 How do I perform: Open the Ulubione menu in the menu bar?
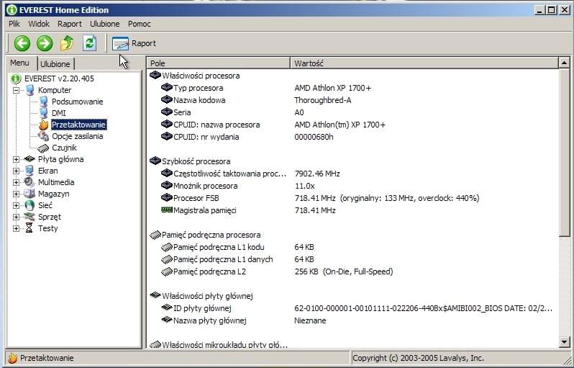point(105,24)
